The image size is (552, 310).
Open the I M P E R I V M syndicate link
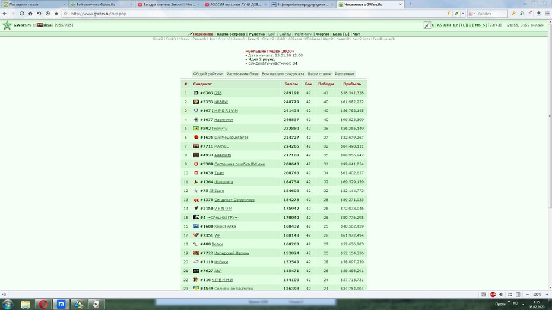pos(224,111)
